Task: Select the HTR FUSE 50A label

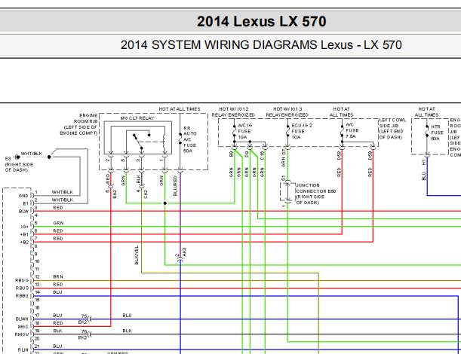Action: 437,133
